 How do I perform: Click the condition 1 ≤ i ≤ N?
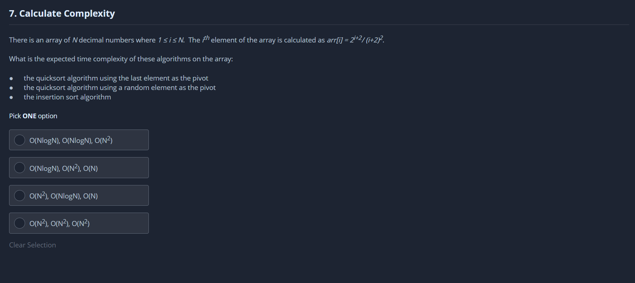click(171, 40)
